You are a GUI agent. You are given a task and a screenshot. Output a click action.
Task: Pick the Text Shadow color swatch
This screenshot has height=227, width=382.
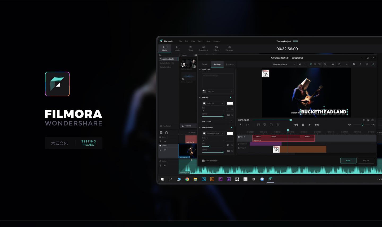(x=230, y=133)
